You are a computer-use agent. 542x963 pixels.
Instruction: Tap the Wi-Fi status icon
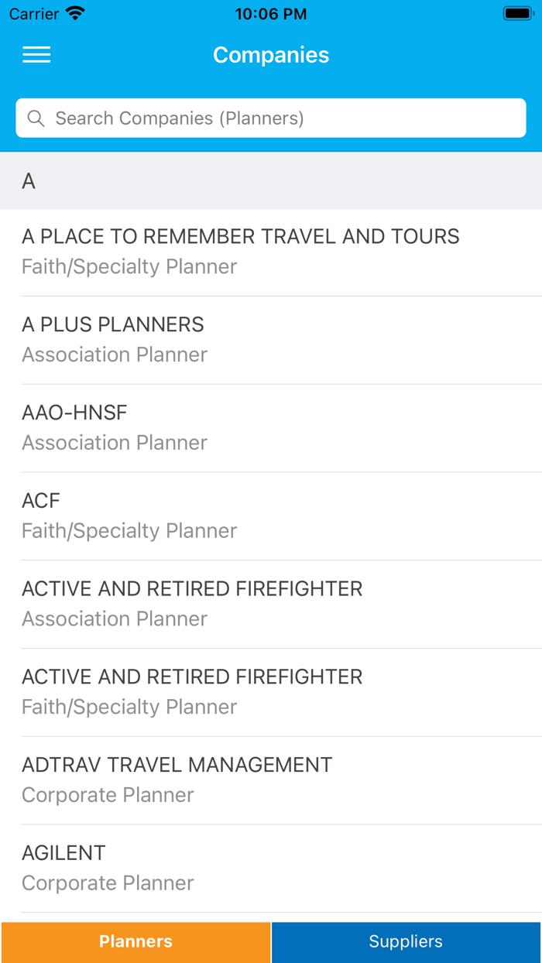click(x=75, y=13)
